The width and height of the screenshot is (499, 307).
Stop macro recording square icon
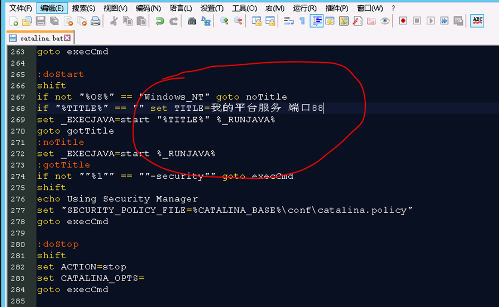point(417,21)
